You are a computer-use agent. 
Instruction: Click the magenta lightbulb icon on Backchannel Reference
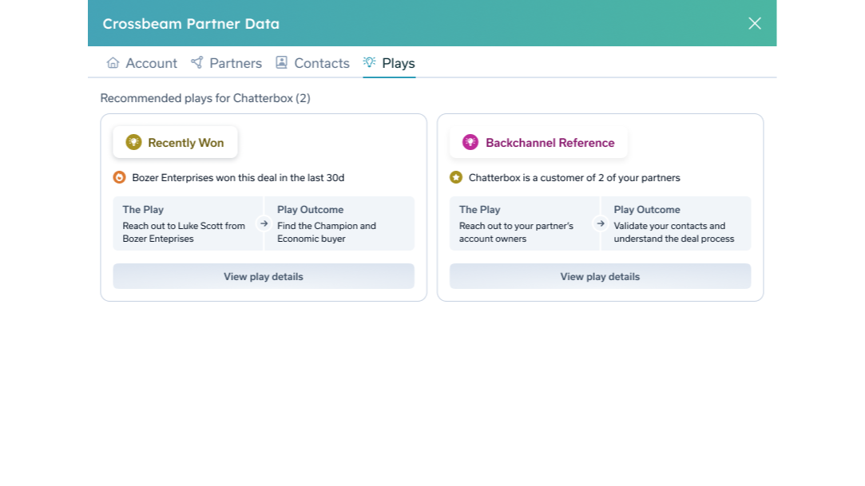[470, 143]
